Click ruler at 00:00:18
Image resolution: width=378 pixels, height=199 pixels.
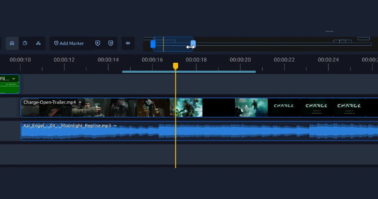coord(196,60)
